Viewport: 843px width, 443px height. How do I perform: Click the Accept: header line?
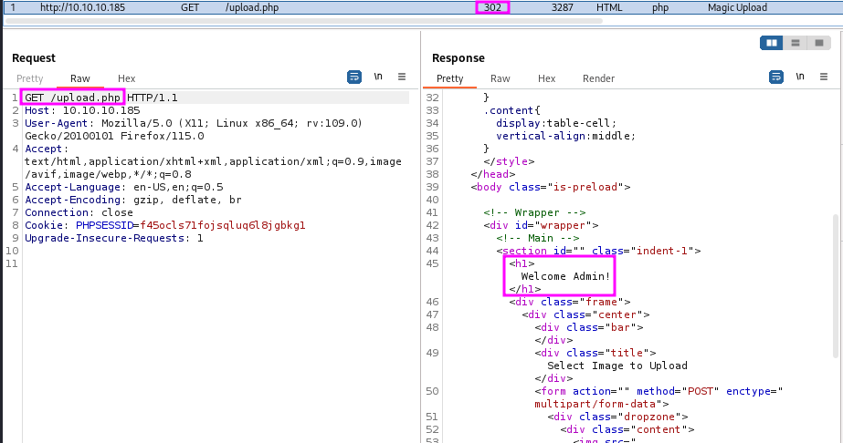[x=213, y=161]
